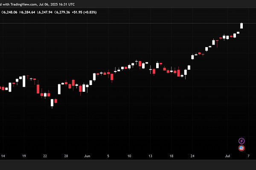Viewport: 256px width, 170px height.
Task: Click the Jun label on the time axis
Action: tap(87, 156)
